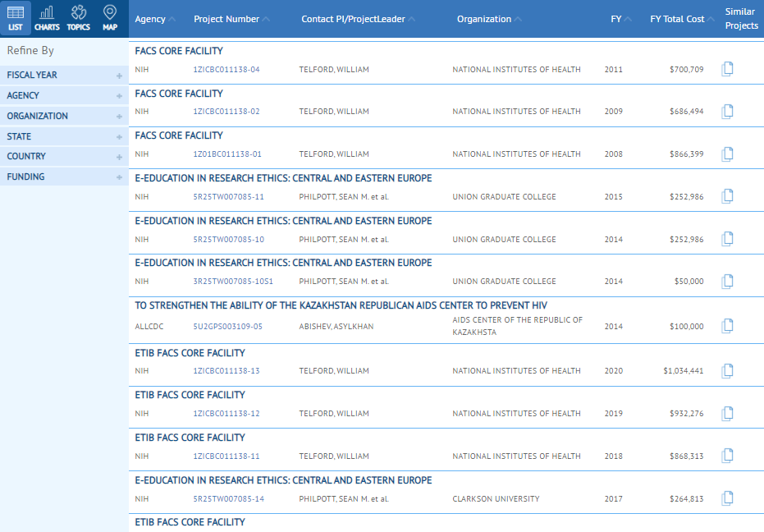
Task: Open the TOPICS view
Action: coord(79,18)
